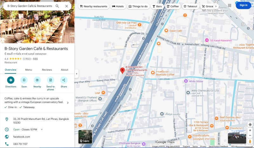Click the Things to do chip
This screenshot has width=254, height=148.
tap(138, 6)
